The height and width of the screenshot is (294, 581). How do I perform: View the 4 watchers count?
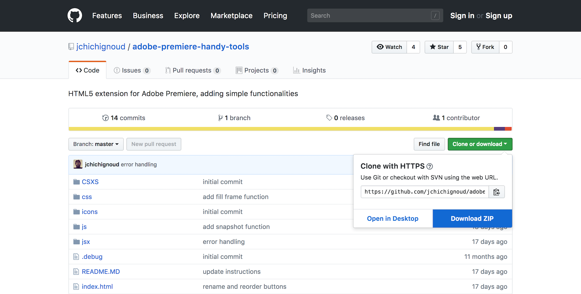tap(413, 47)
